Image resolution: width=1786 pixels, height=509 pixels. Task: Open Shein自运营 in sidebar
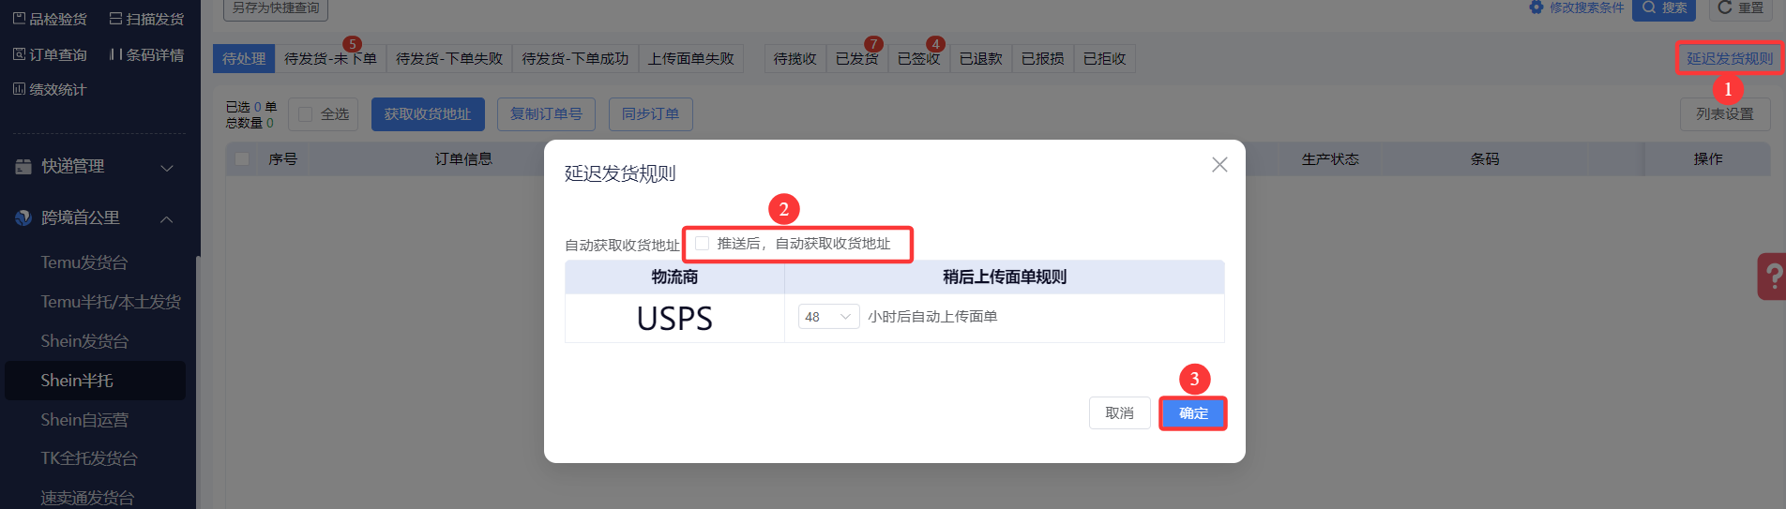click(84, 420)
